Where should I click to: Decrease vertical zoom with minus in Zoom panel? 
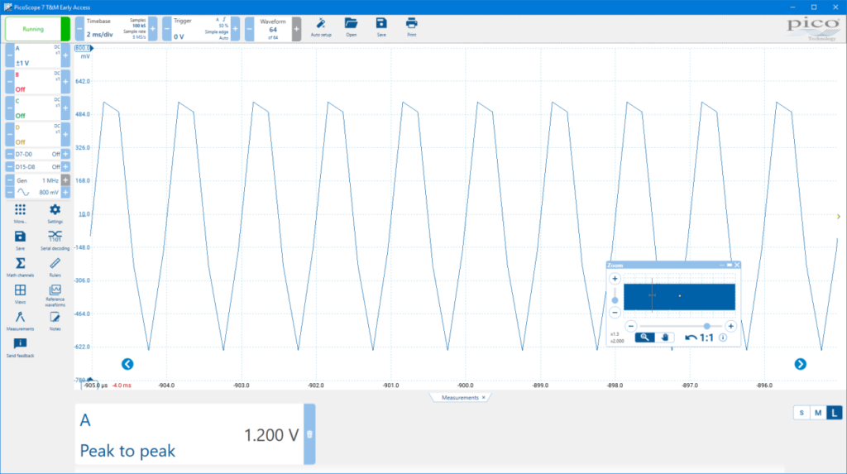click(x=615, y=313)
